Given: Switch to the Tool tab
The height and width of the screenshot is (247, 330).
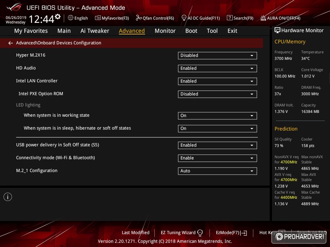Looking at the screenshot, I should click(x=212, y=31).
